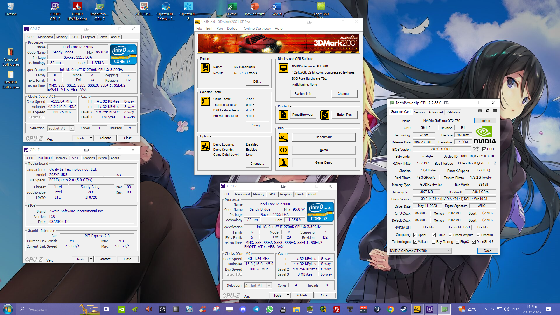Switch to Sensors tab in GPU-Z
The image size is (560, 315).
click(419, 112)
